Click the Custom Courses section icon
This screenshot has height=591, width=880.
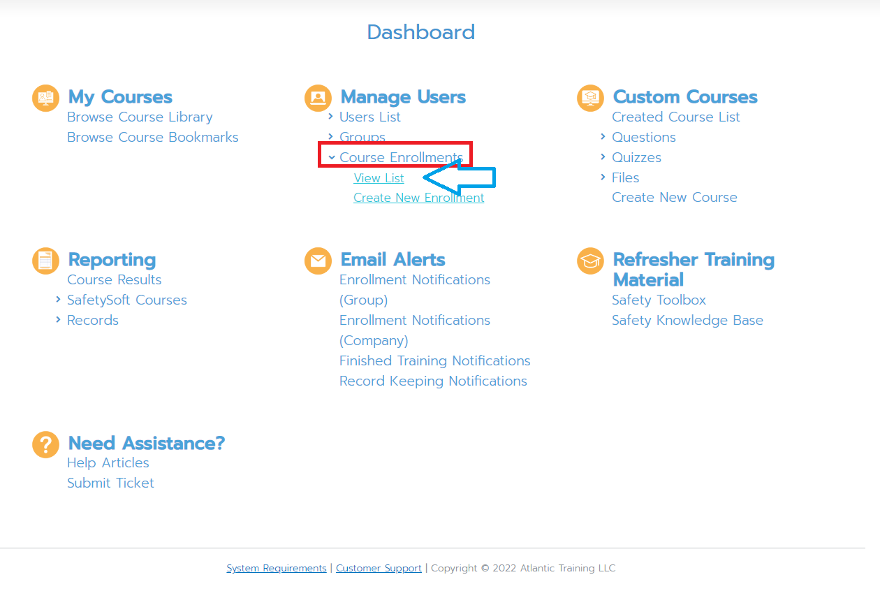click(590, 98)
